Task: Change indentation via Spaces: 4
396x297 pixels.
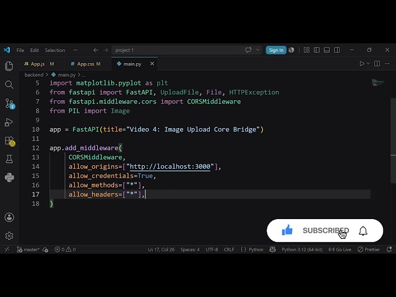Action: point(190,249)
